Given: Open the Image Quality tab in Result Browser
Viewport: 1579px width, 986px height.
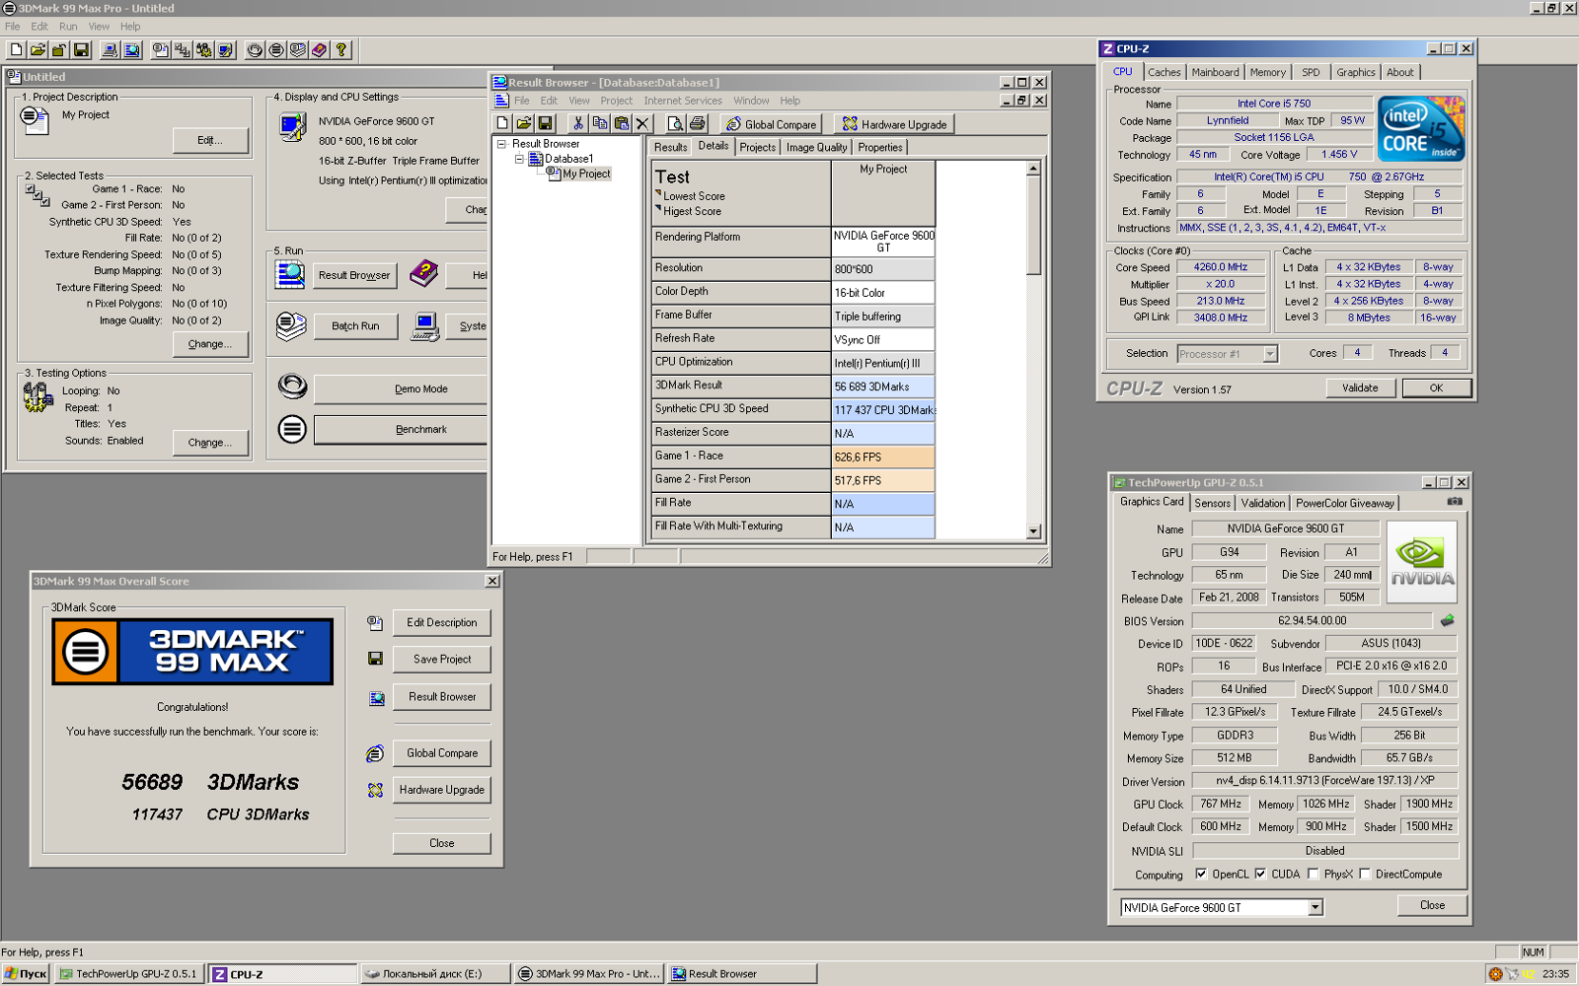Looking at the screenshot, I should pyautogui.click(x=816, y=147).
